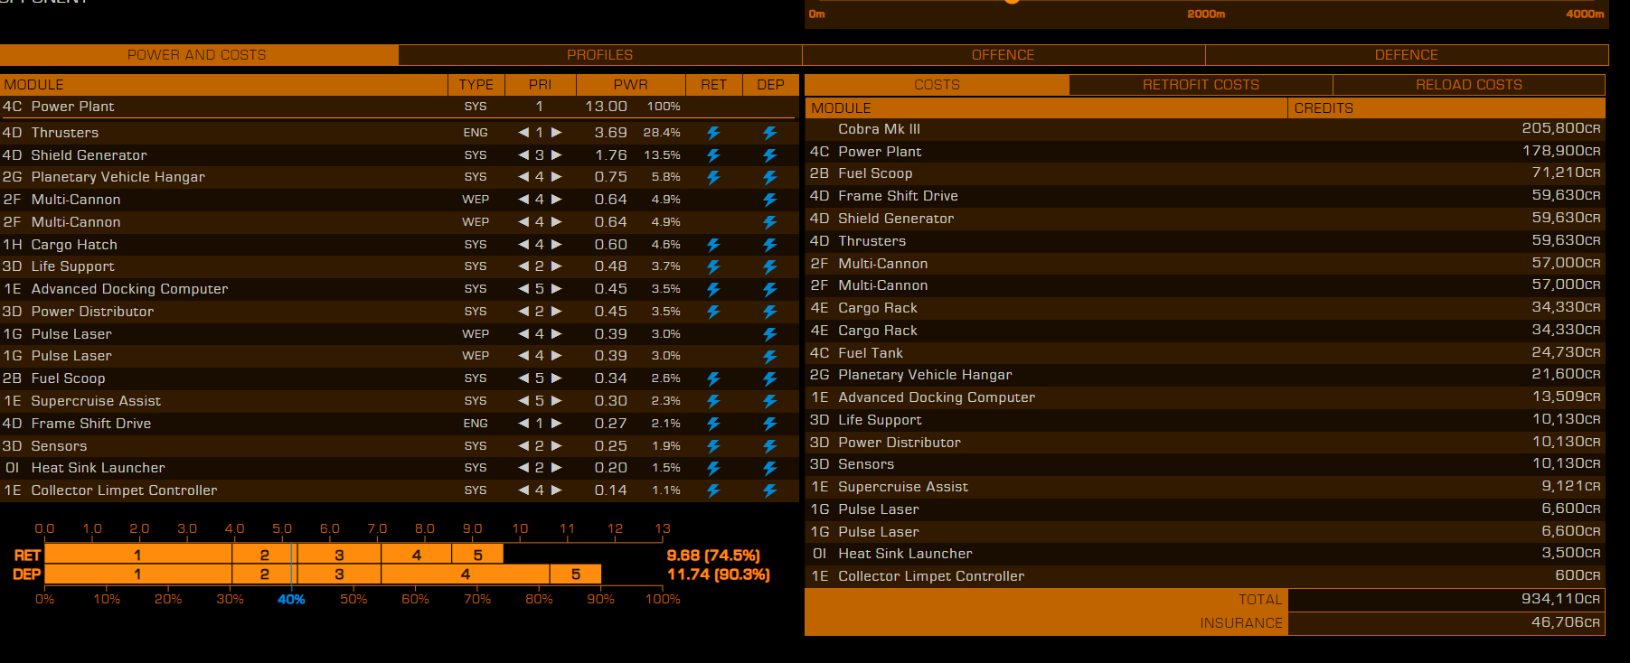1630x663 pixels.
Task: Click priority group 4 in DEP power bar
Action: coord(466,574)
